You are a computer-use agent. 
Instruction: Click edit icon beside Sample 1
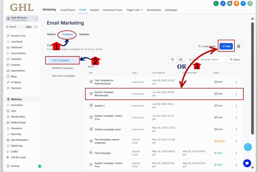point(91,106)
